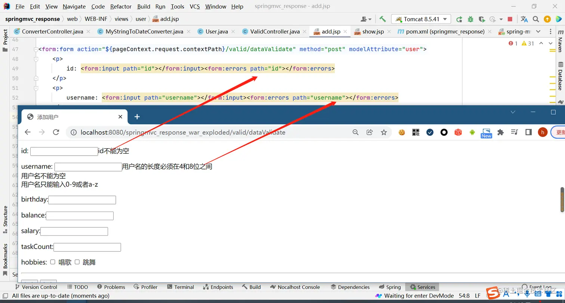
Task: Open the Refactor menu
Action: [121, 6]
